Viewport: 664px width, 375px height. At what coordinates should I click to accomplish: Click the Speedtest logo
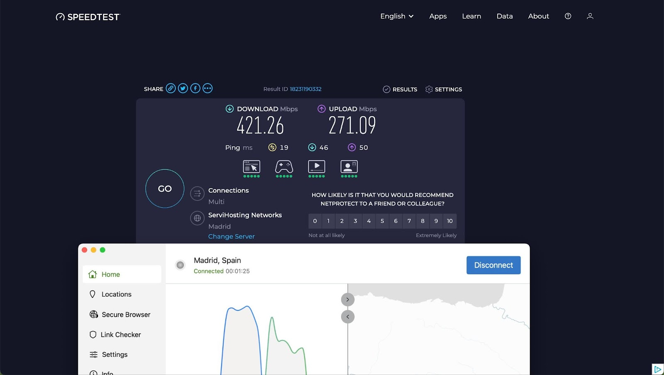click(x=88, y=17)
